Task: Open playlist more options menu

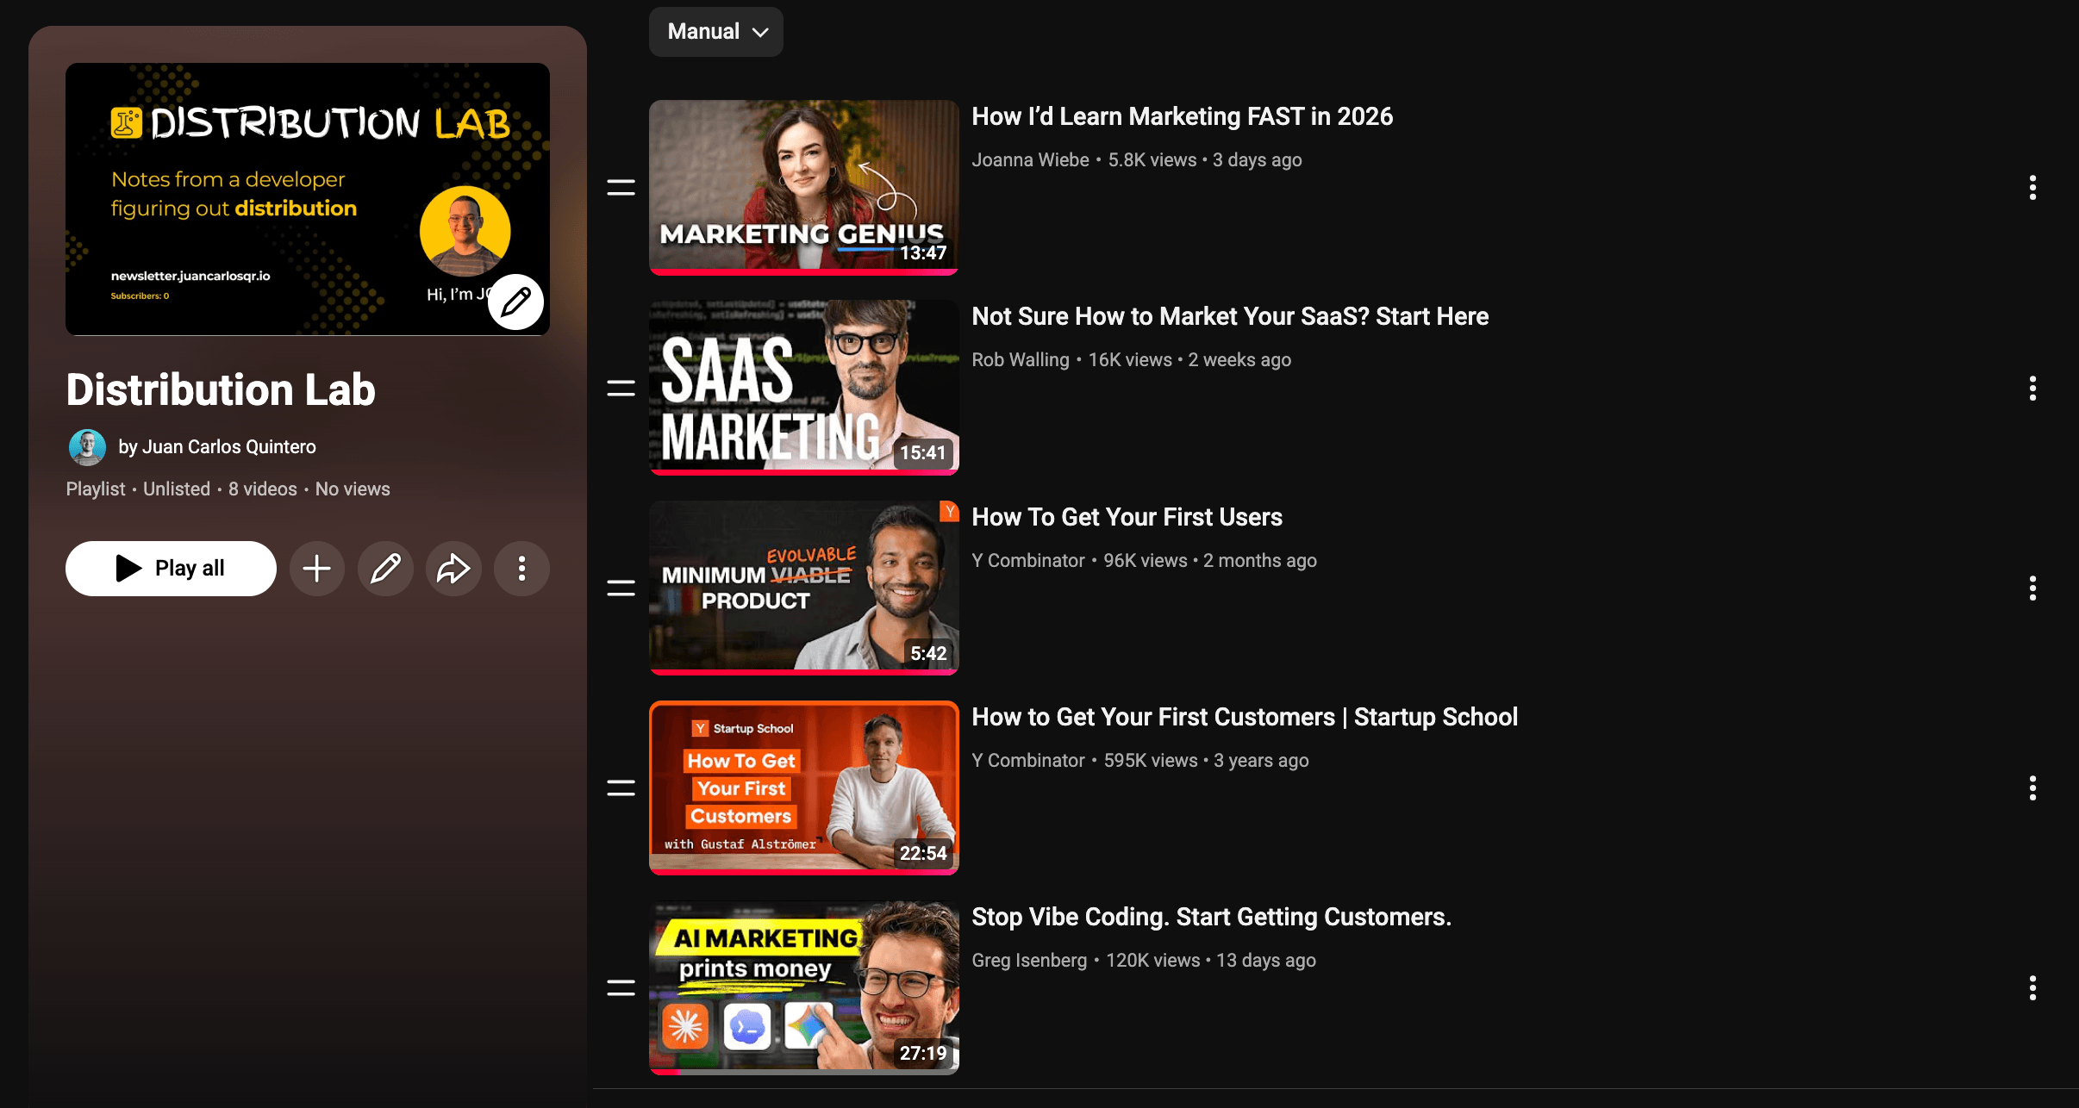Action: [x=521, y=569]
